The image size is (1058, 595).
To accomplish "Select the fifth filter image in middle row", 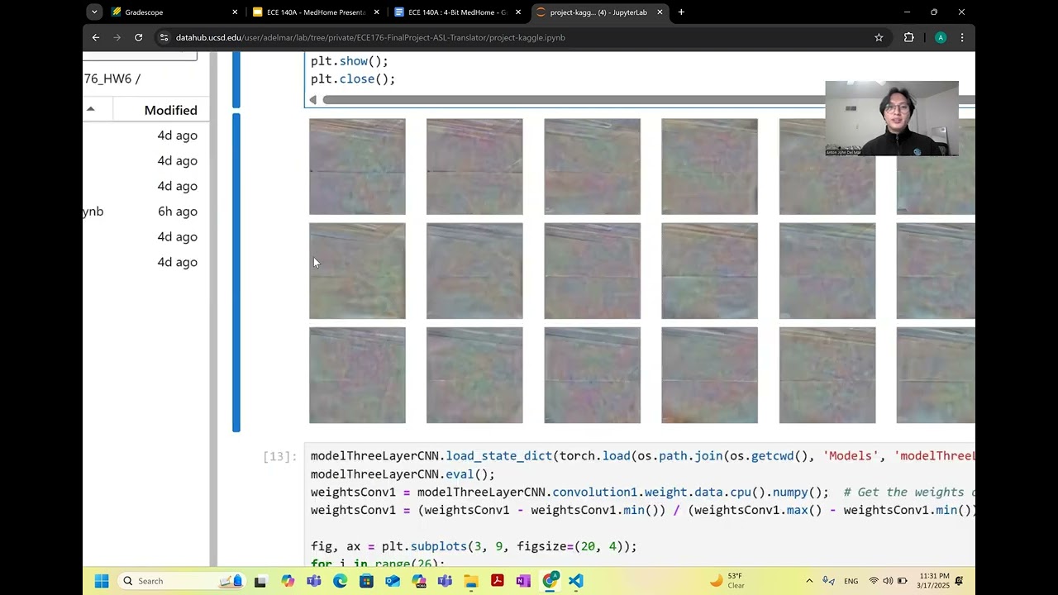I will [827, 271].
